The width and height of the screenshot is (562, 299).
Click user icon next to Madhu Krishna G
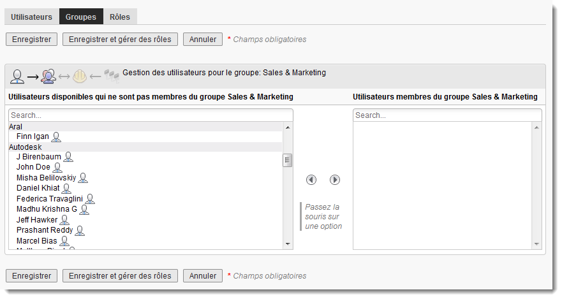(x=84, y=209)
